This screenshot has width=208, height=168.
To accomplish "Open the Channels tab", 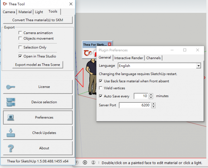I will [x=154, y=58].
